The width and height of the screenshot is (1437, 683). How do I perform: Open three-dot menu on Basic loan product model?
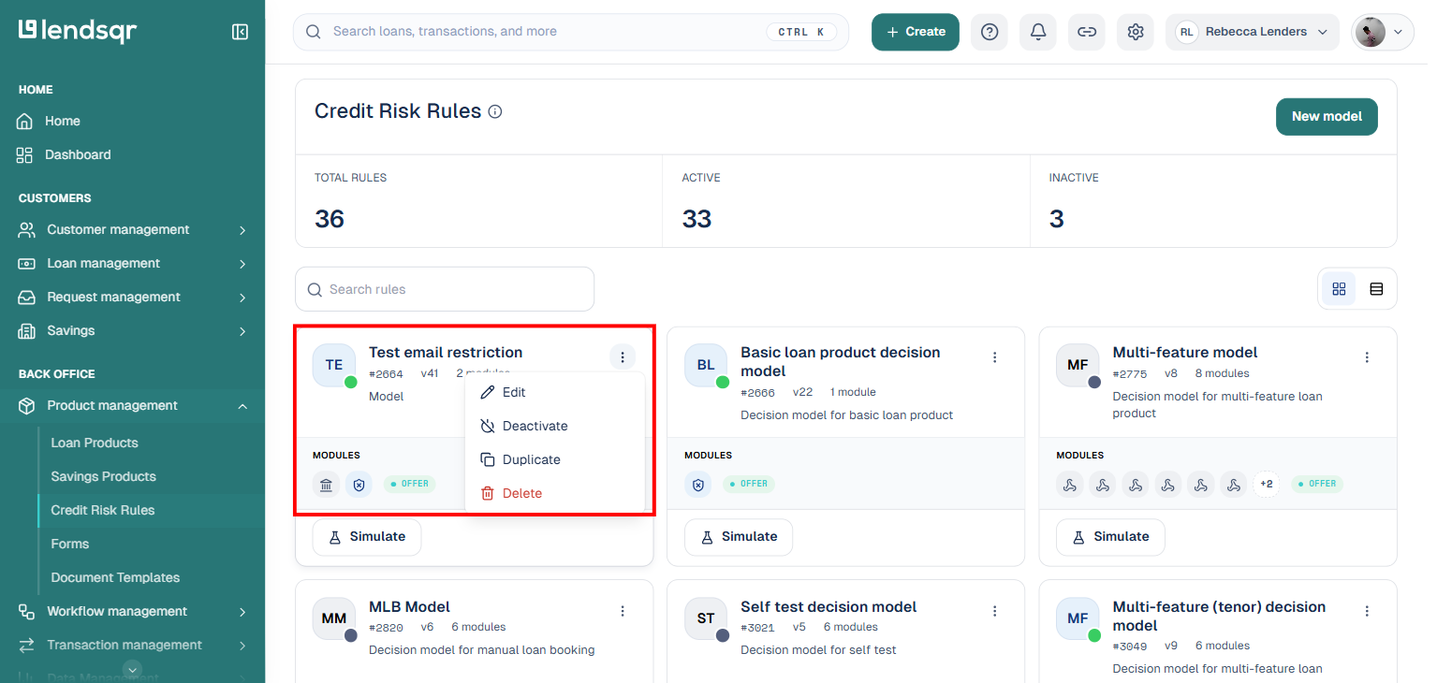[994, 357]
